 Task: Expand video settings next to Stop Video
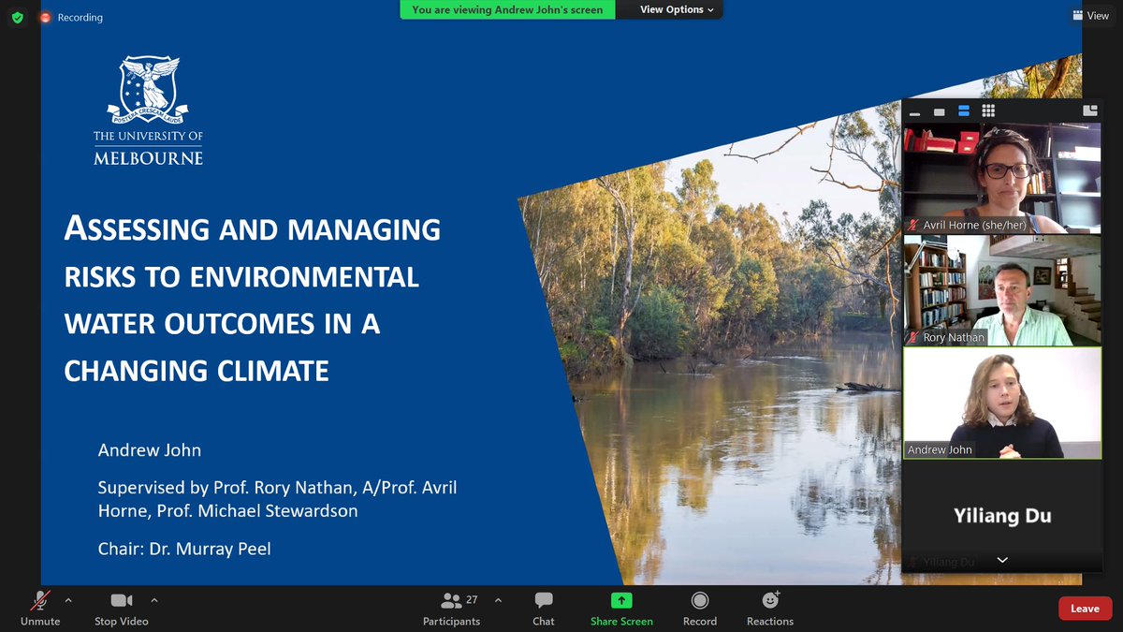(x=153, y=600)
